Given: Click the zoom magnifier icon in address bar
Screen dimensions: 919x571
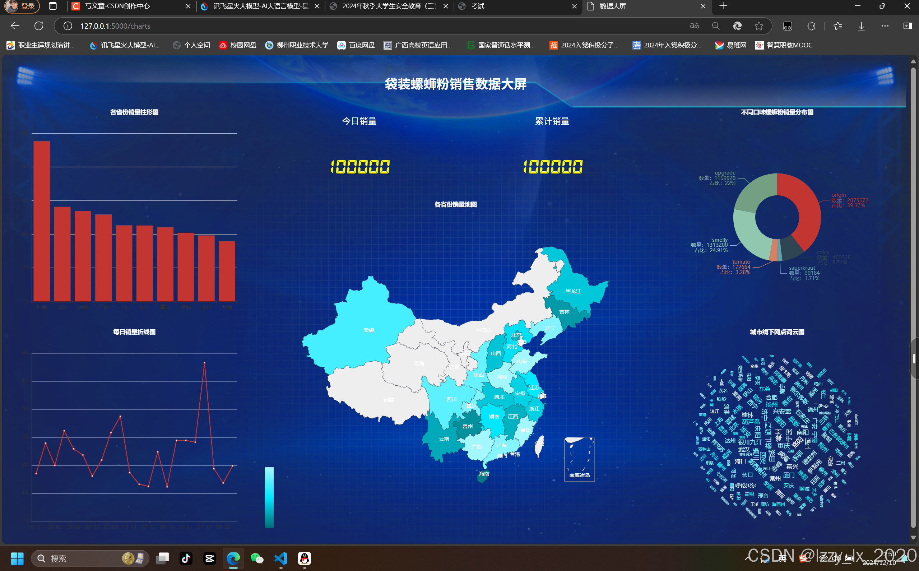Looking at the screenshot, I should click(x=715, y=26).
